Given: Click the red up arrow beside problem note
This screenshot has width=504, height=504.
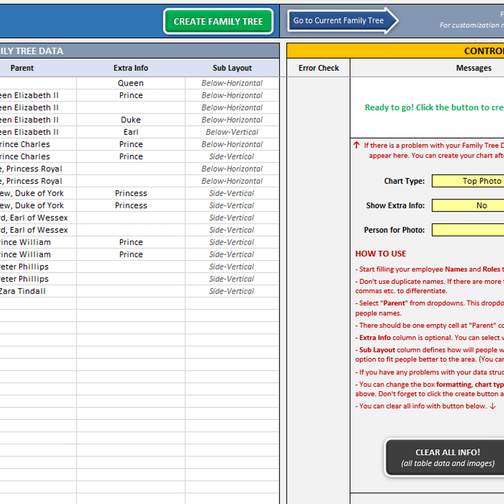Looking at the screenshot, I should coord(356,145).
